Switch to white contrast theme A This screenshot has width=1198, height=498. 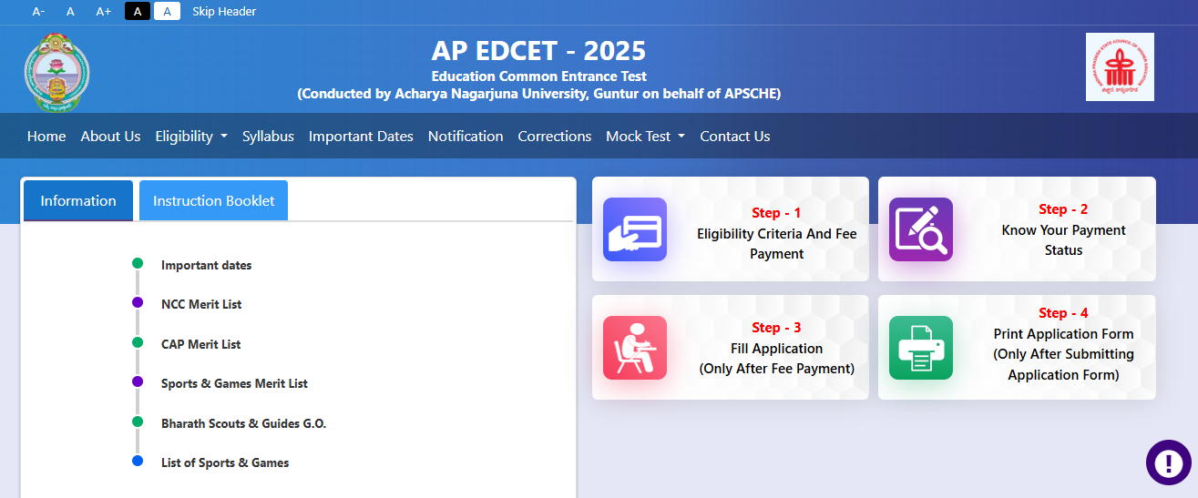point(167,11)
